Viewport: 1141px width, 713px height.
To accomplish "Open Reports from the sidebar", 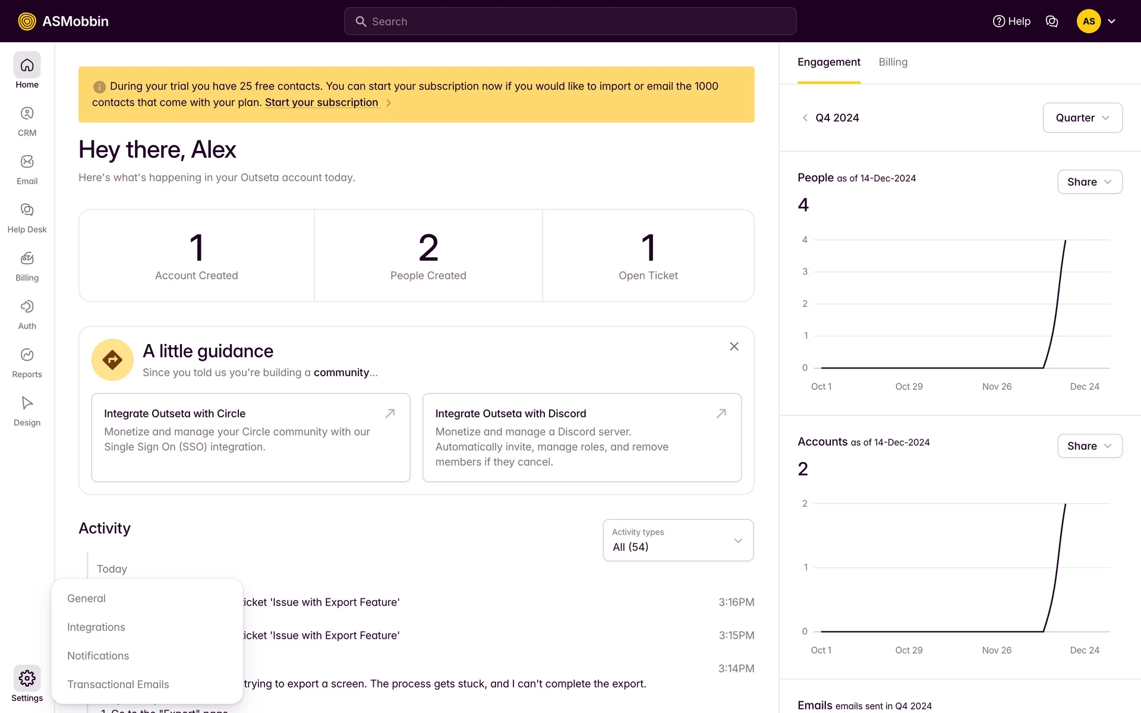I will tap(27, 362).
